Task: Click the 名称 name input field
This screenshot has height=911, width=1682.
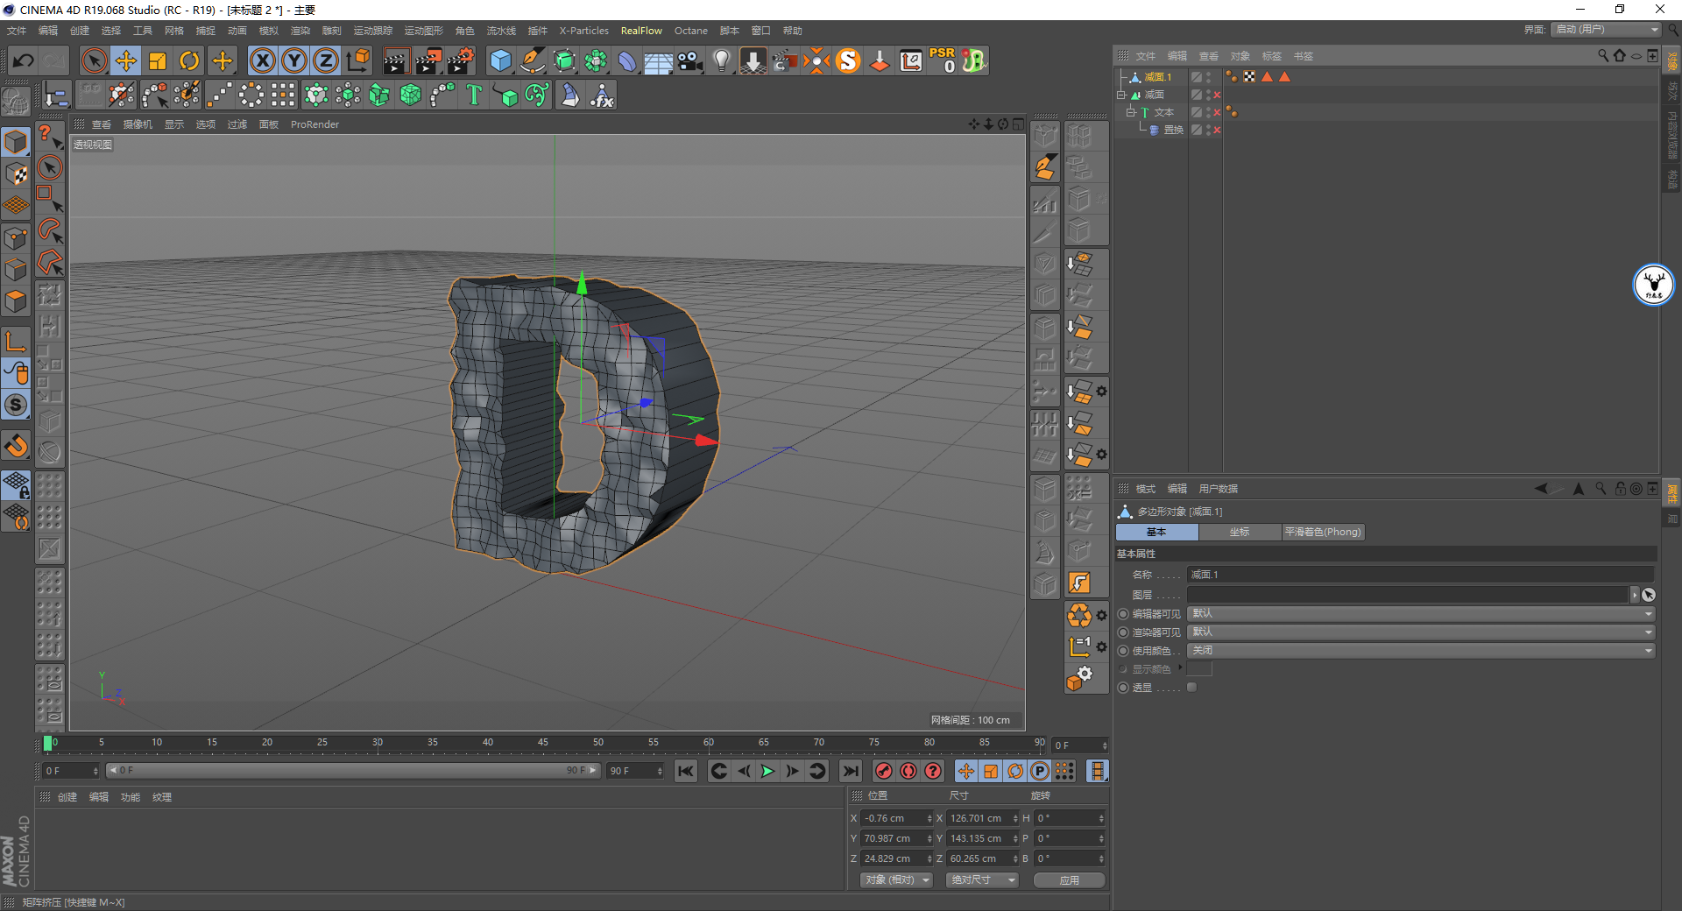Action: pyautogui.click(x=1419, y=575)
